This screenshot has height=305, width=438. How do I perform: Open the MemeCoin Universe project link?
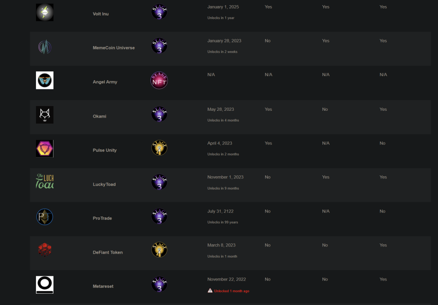tap(113, 48)
